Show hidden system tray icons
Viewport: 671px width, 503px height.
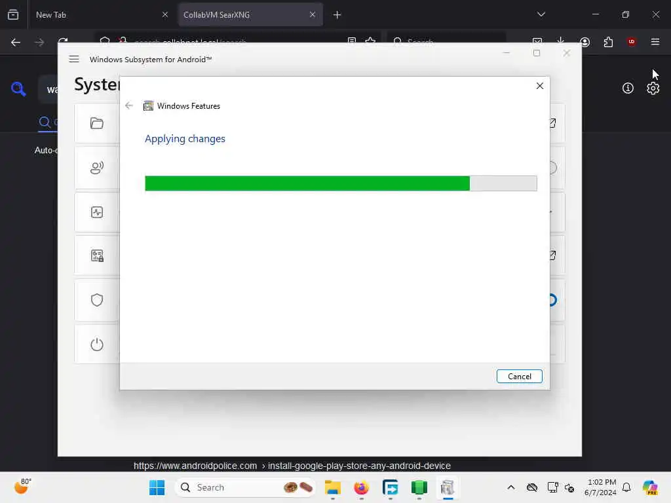pyautogui.click(x=511, y=487)
